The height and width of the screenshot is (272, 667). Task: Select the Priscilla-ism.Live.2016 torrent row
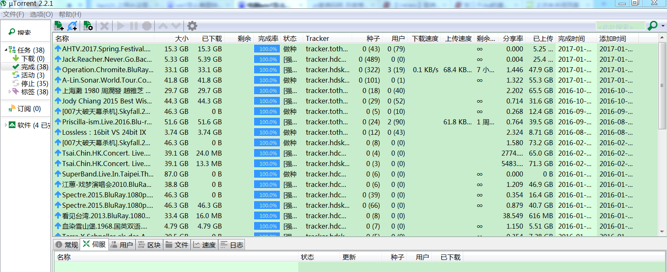point(355,122)
